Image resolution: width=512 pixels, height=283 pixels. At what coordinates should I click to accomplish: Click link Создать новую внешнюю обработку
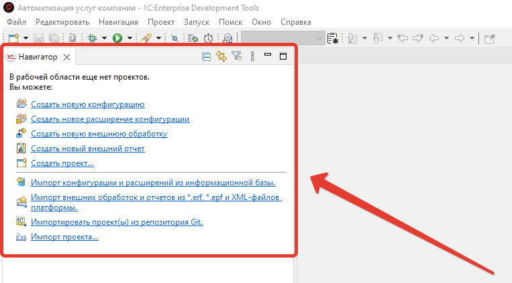coord(99,134)
